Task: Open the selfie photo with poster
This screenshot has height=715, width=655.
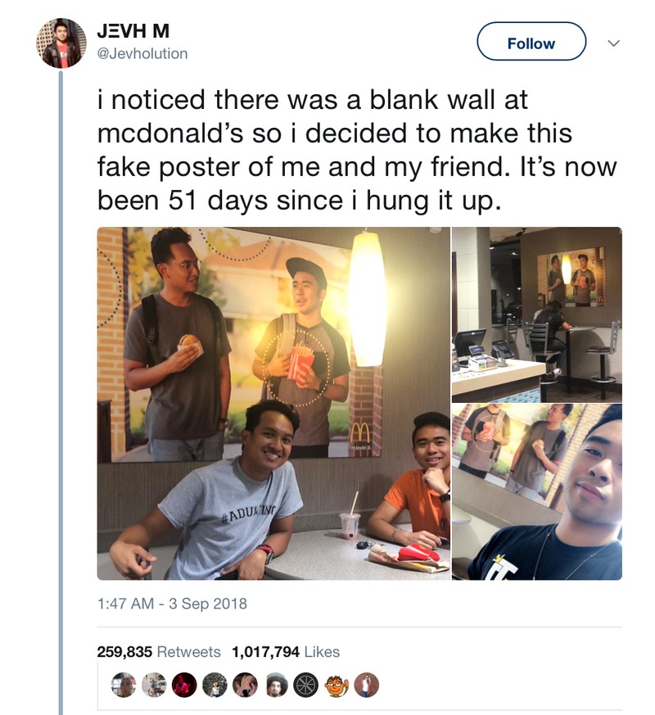Action: pyautogui.click(x=537, y=492)
